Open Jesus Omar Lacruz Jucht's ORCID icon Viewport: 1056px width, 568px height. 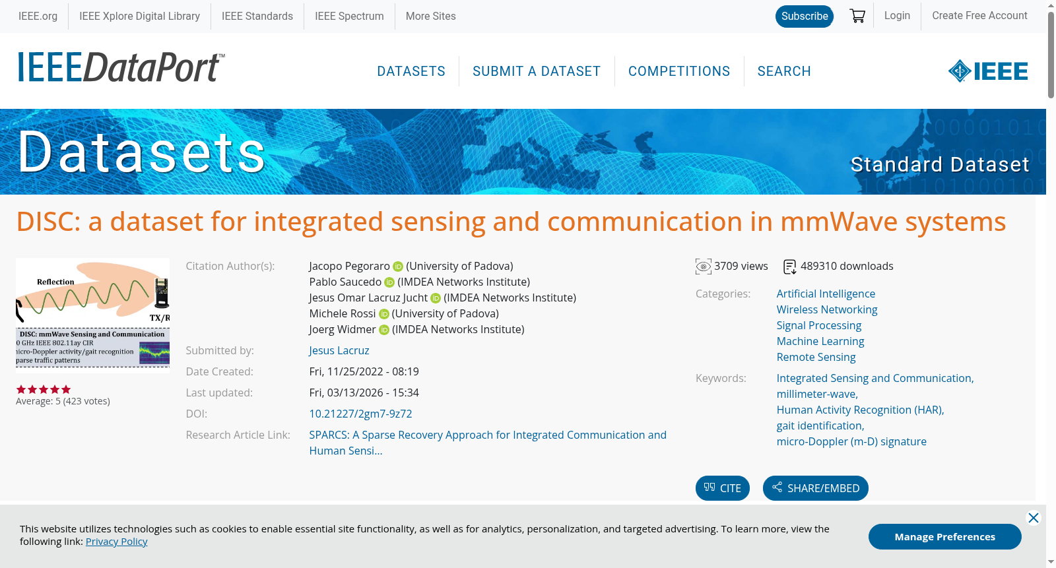coord(436,298)
